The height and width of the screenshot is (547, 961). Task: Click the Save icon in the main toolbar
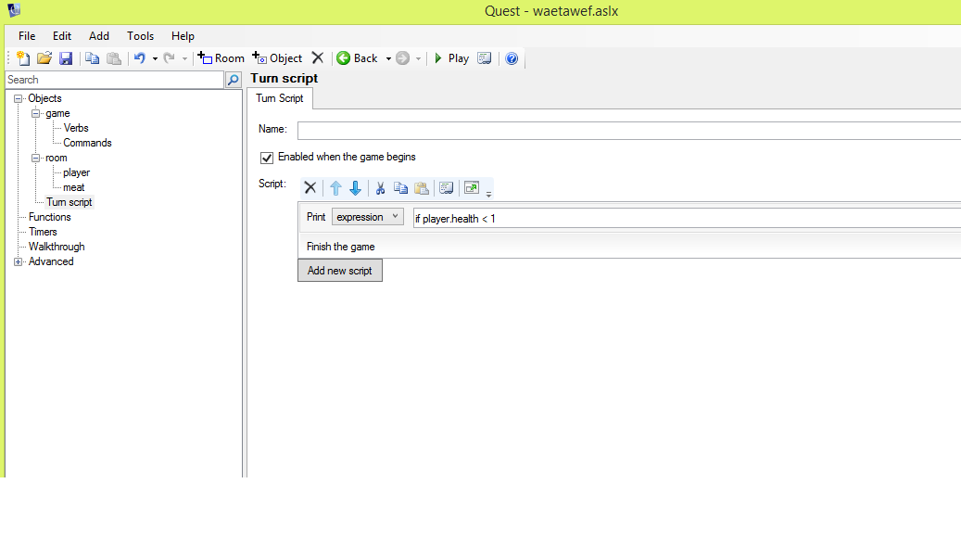point(66,58)
